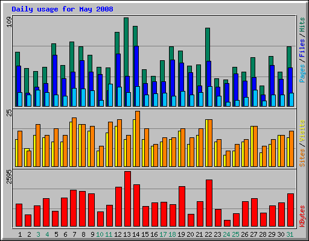Click the Sites legend label
The width and height of the screenshot is (309, 241).
click(x=302, y=158)
